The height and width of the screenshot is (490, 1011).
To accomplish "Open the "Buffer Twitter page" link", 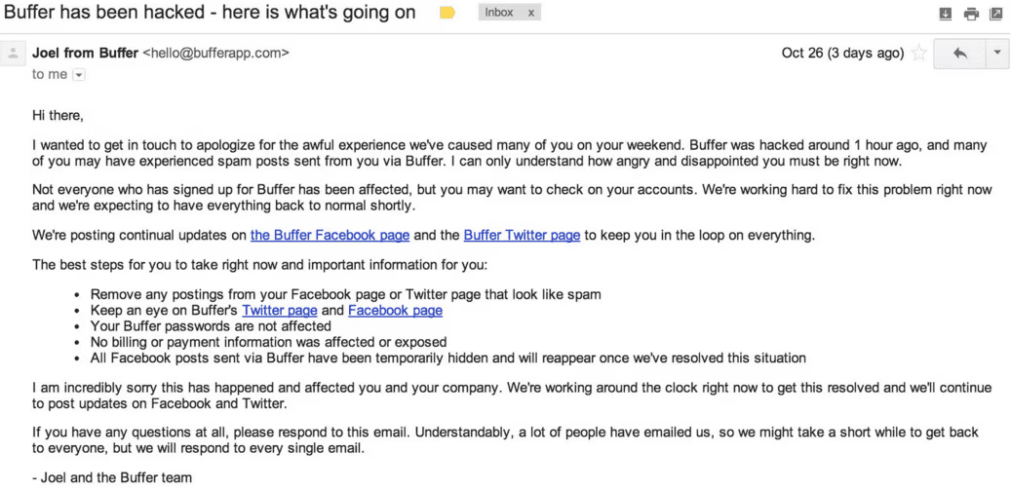I will [523, 235].
